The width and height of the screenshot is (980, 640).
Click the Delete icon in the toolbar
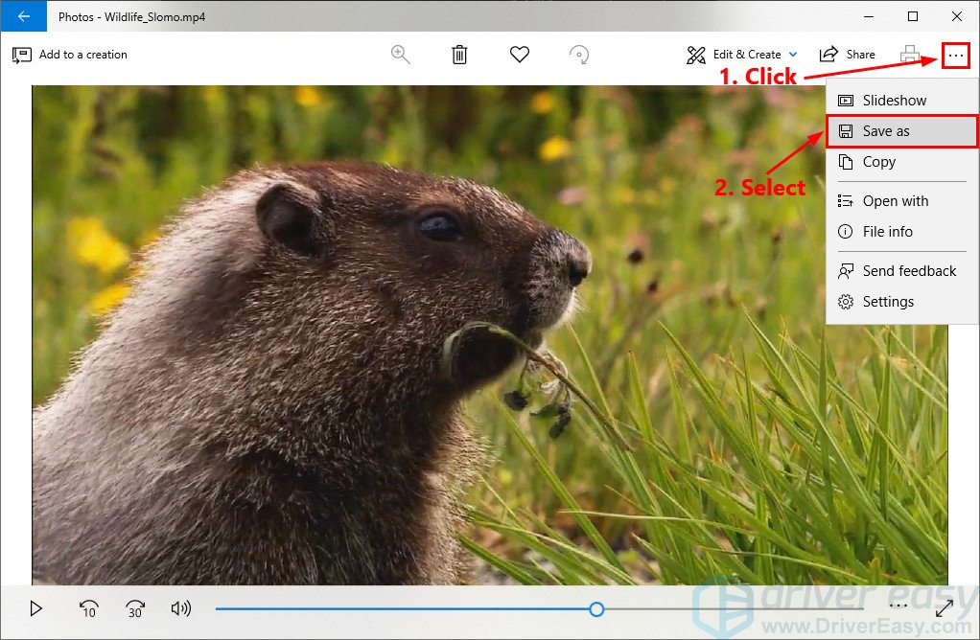coord(459,55)
